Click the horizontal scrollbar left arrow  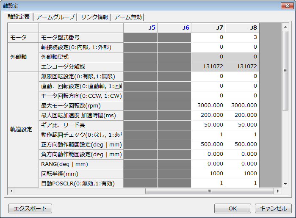click(x=11, y=191)
